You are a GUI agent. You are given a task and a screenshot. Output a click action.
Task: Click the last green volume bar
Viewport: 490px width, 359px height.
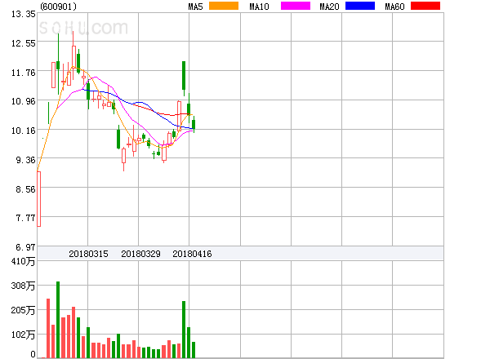(194, 350)
